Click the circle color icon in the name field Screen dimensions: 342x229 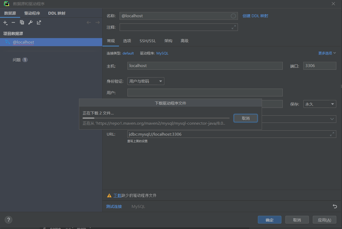click(233, 16)
